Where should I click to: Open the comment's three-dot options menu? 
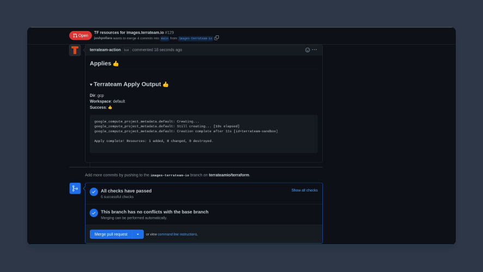point(314,50)
